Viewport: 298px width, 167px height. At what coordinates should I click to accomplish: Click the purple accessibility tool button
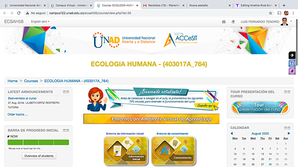292,71
